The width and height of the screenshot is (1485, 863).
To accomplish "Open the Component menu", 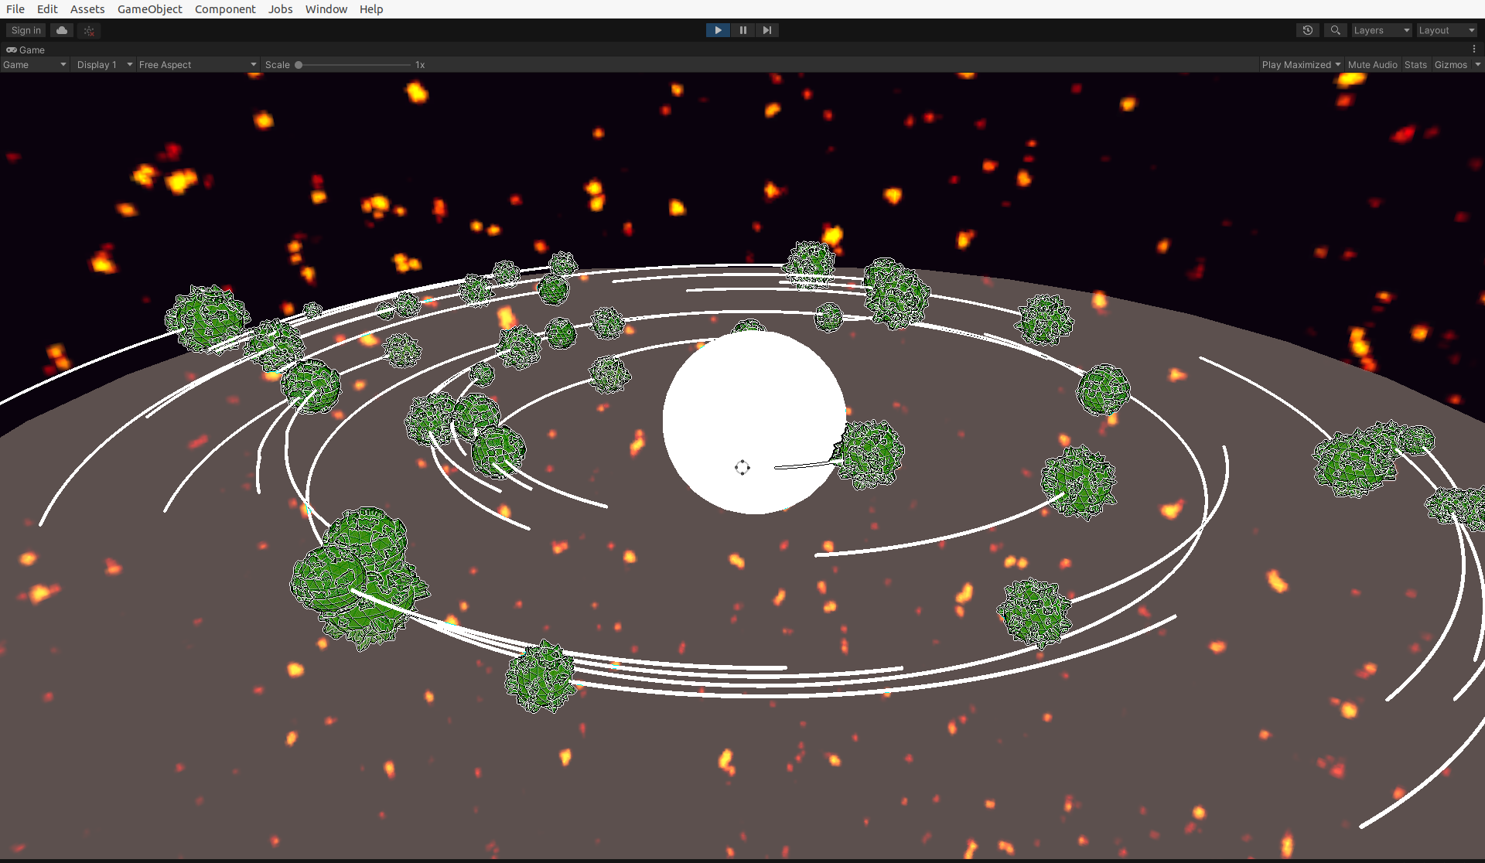I will (224, 9).
